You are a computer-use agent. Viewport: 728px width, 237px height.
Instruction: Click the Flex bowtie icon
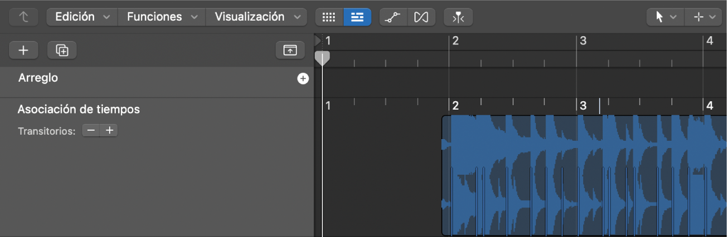(x=421, y=17)
